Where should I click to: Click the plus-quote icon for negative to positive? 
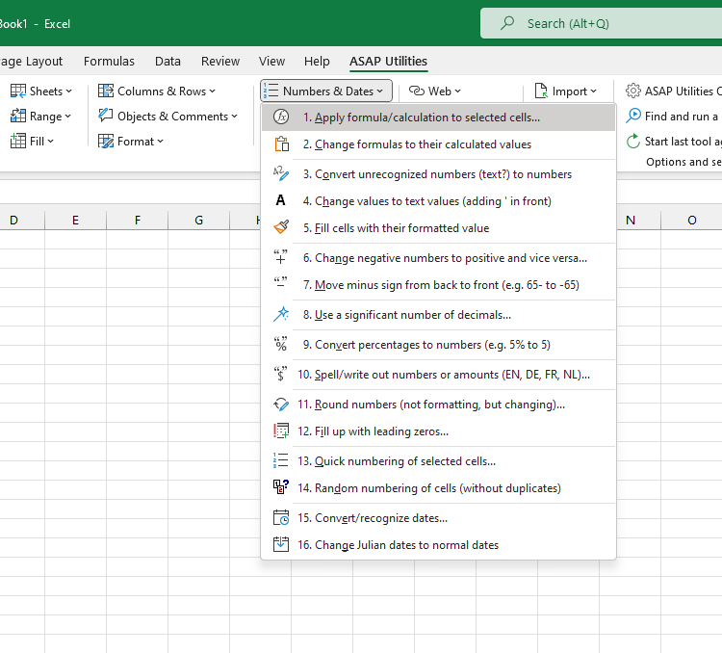(280, 257)
